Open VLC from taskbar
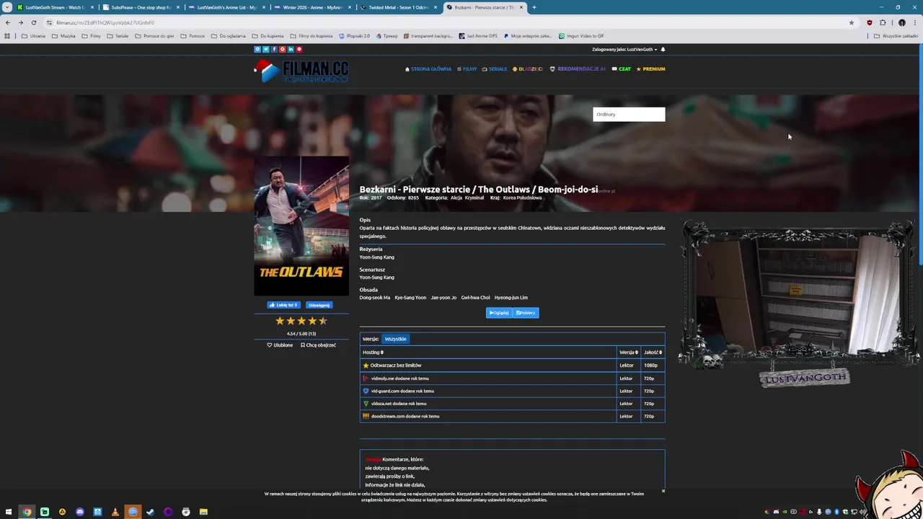Viewport: 923px width, 519px height. coord(115,512)
